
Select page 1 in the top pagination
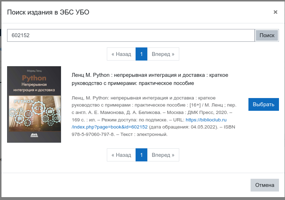tap(141, 54)
